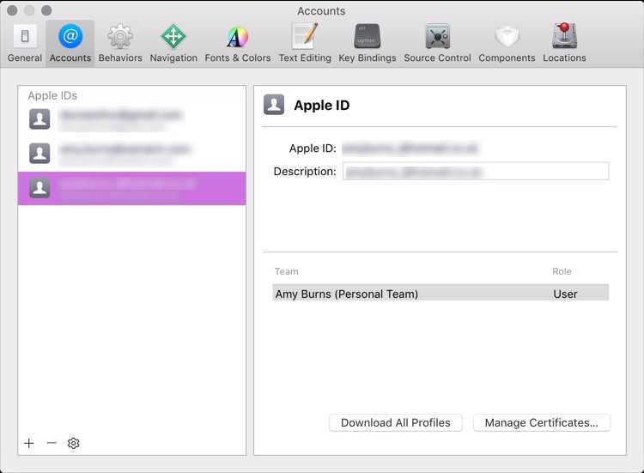Click the Locations tab label
The image size is (644, 473).
[x=565, y=58]
